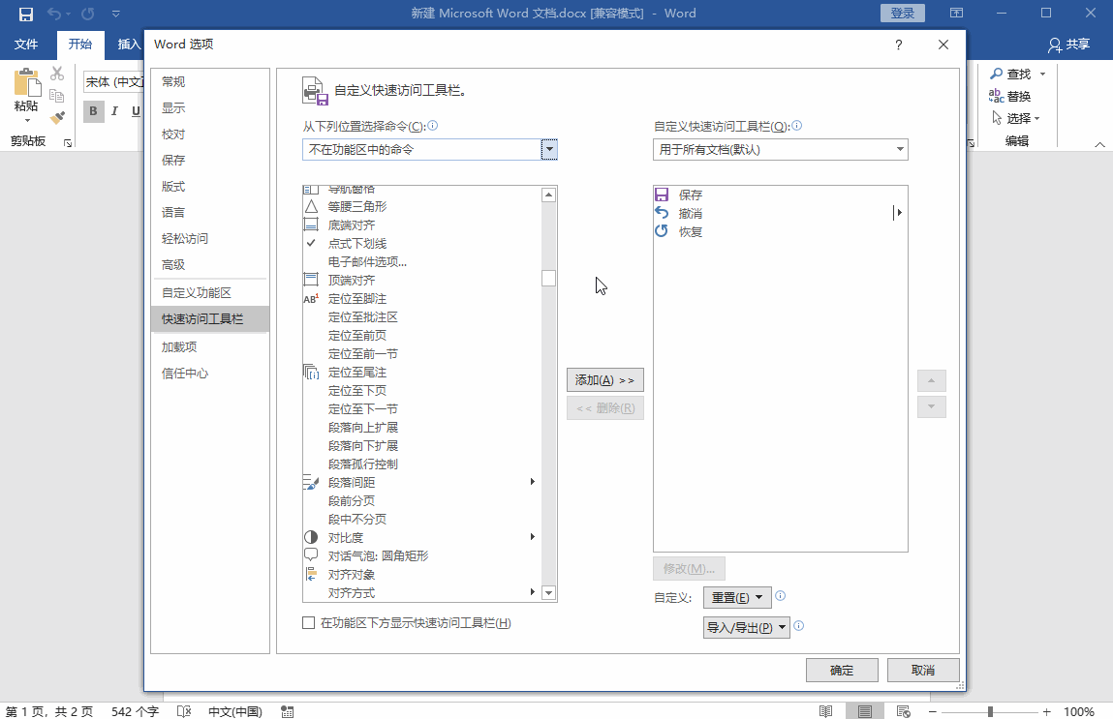Select the 等腰三角形 shape command
The image size is (1113, 719).
pyautogui.click(x=347, y=205)
